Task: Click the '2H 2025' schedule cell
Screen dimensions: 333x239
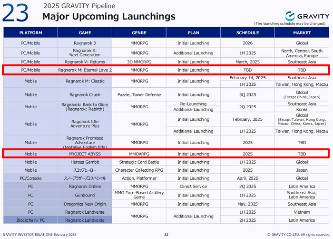Action: 247,220
